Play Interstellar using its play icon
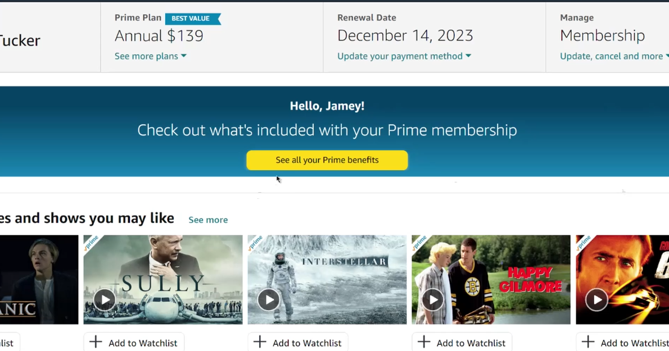Image resolution: width=669 pixels, height=351 pixels. coord(269,300)
